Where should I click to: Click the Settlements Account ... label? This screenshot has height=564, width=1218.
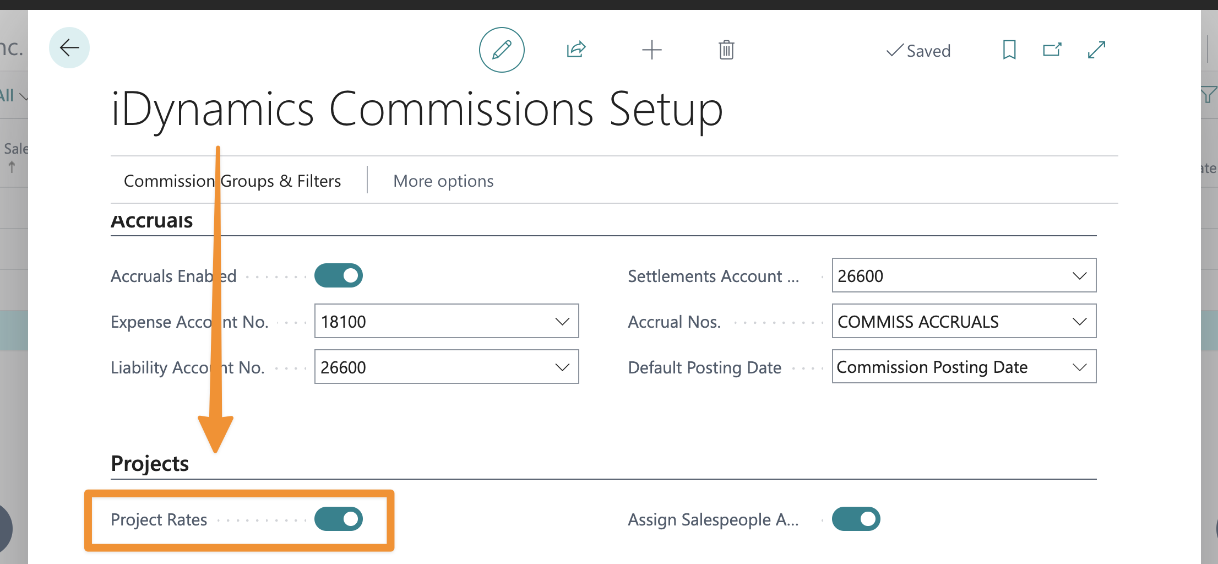714,276
